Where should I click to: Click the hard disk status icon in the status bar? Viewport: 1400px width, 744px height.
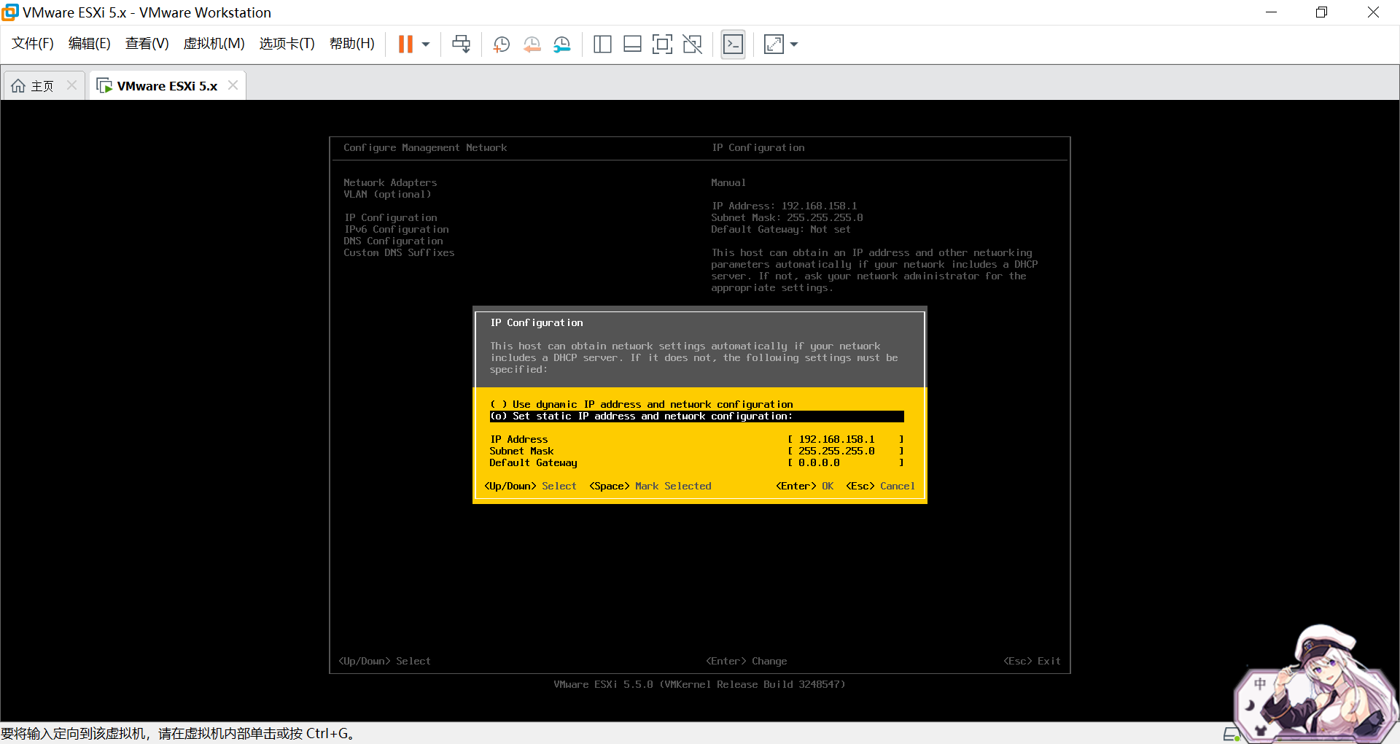point(1231,735)
